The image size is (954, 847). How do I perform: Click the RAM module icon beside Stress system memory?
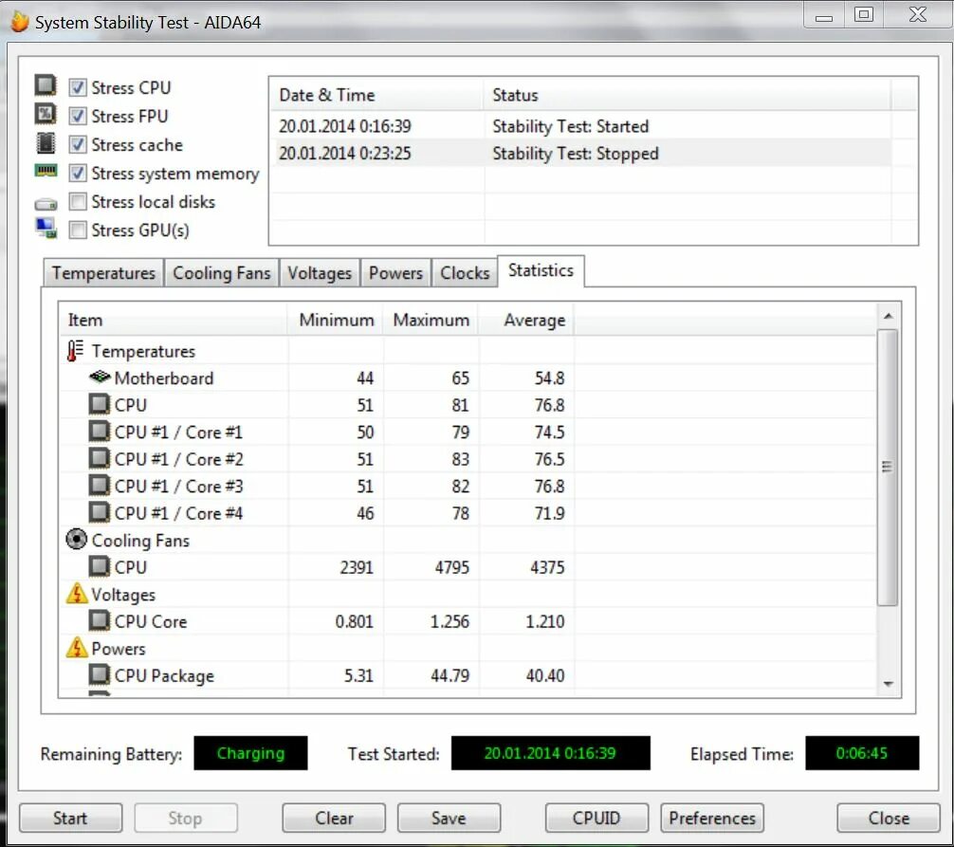pyautogui.click(x=46, y=171)
